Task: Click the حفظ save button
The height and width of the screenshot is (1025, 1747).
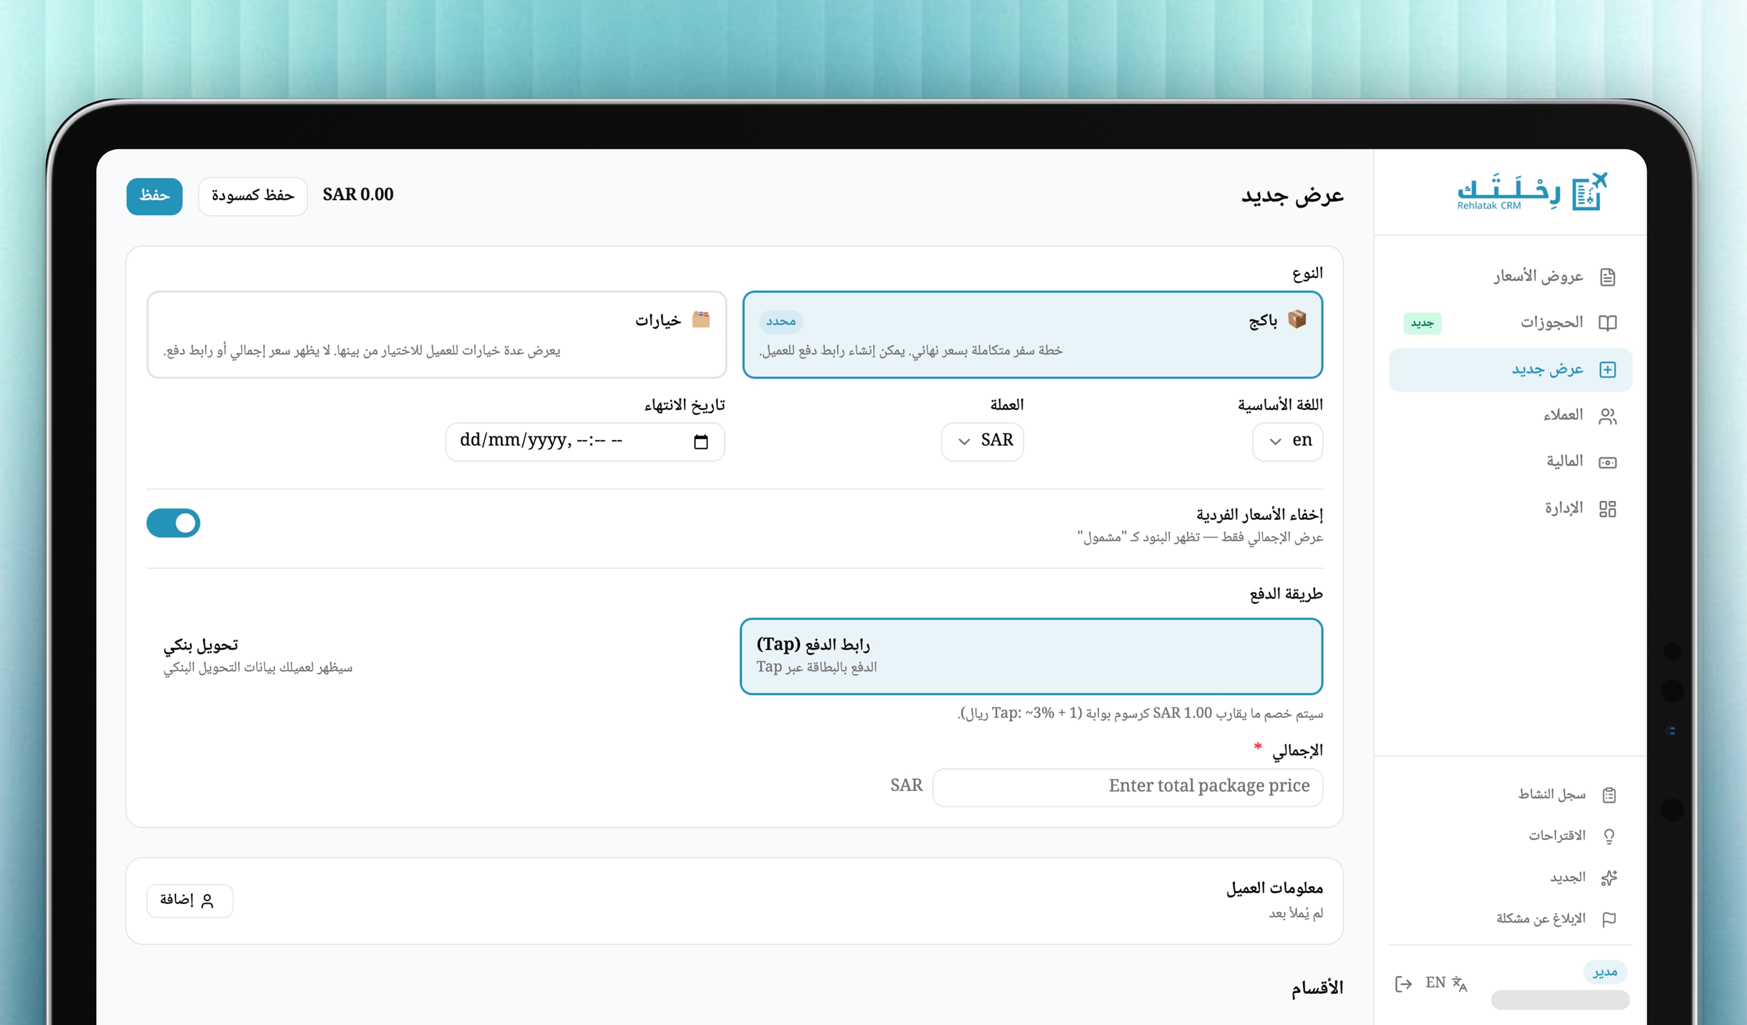Action: 155,196
